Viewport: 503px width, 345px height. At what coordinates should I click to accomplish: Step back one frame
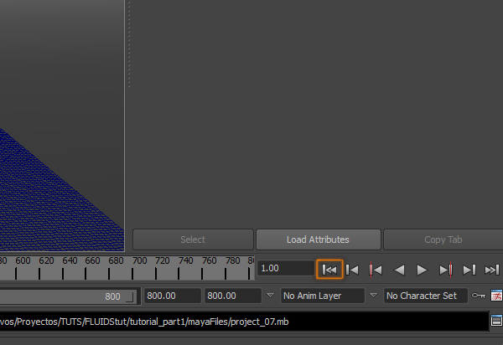tap(353, 269)
